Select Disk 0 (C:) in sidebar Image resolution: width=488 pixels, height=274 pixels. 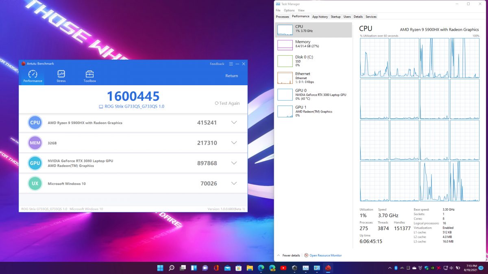point(314,61)
